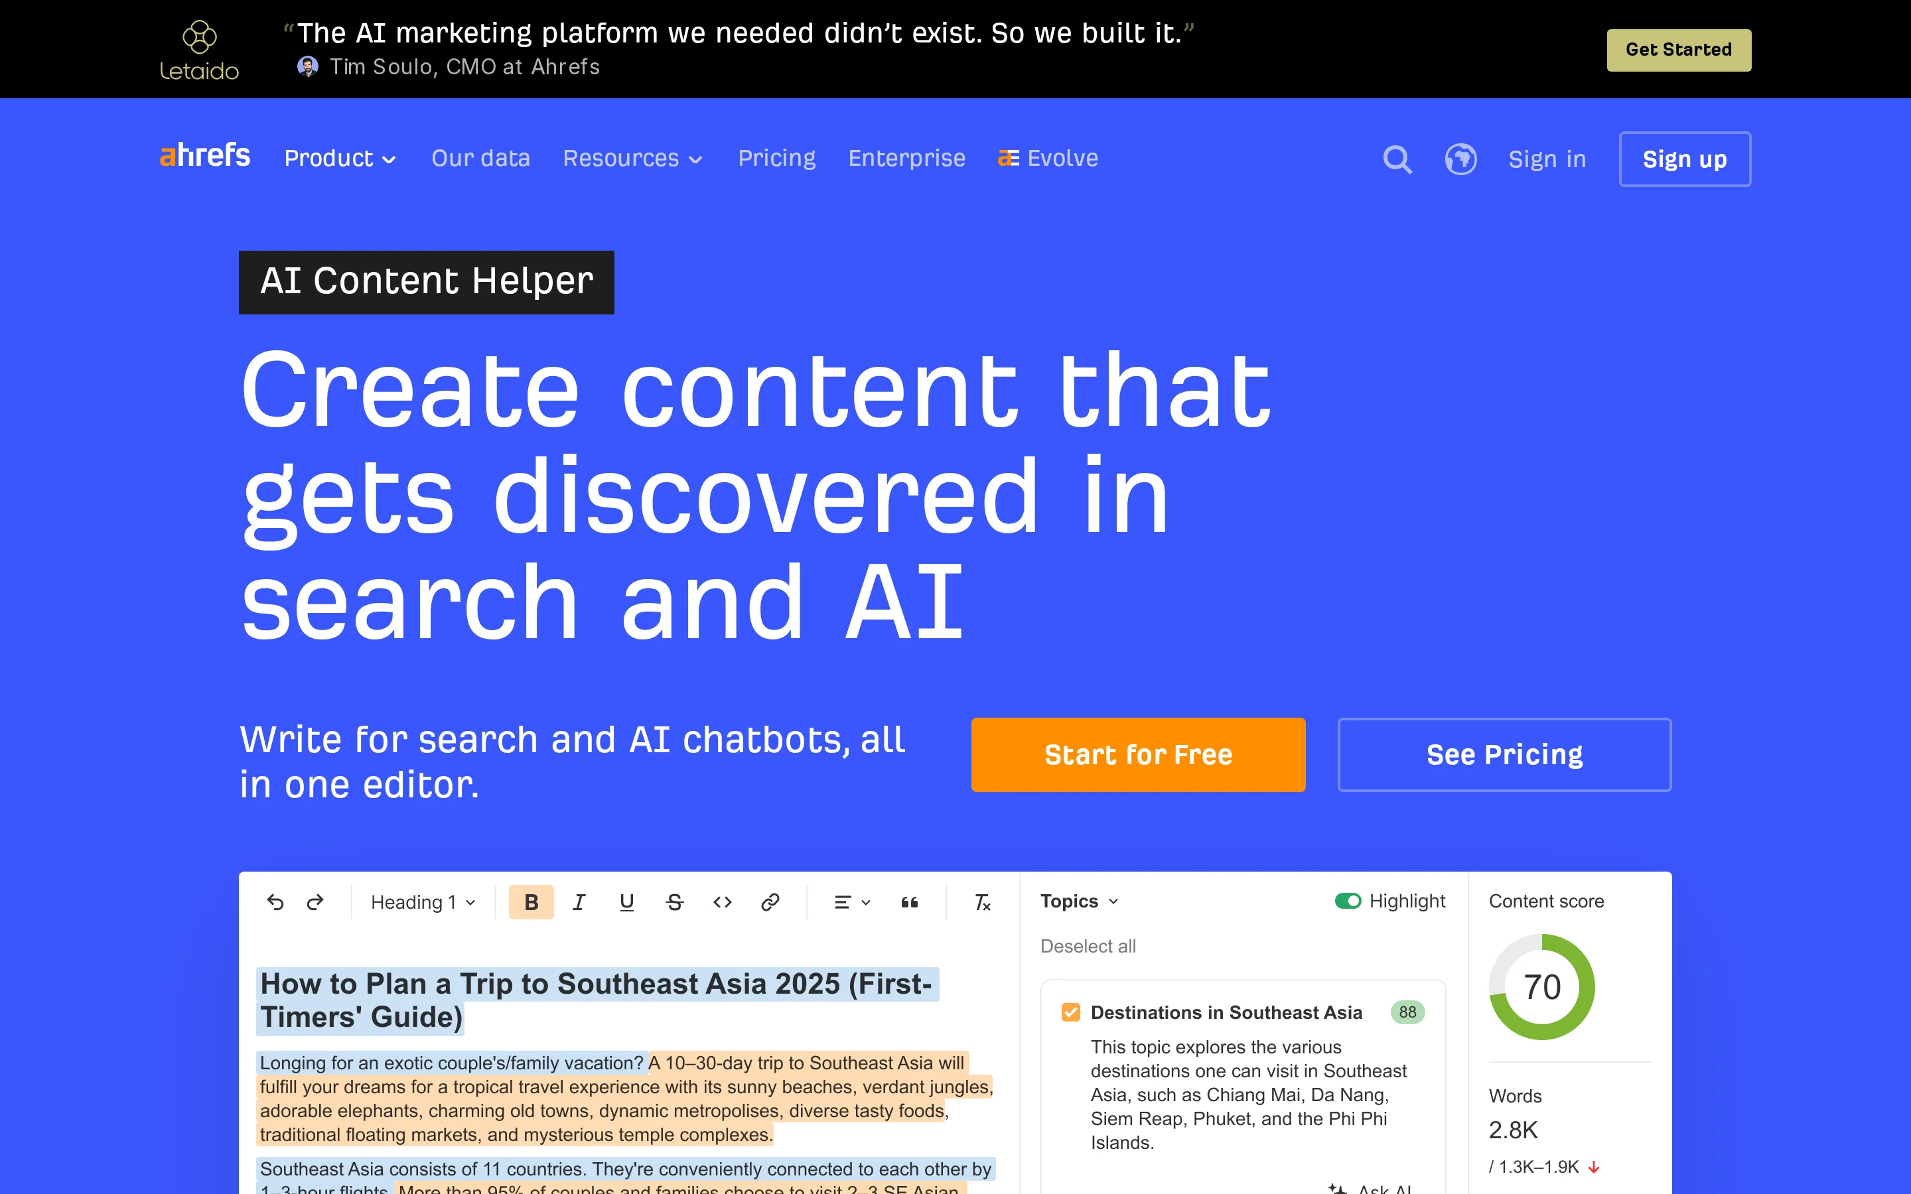Uncheck Destinations in Southeast Asia checkbox

point(1070,1012)
